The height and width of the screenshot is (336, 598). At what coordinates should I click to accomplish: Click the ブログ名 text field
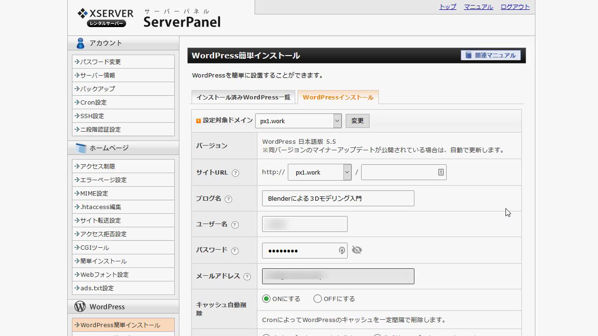[338, 198]
